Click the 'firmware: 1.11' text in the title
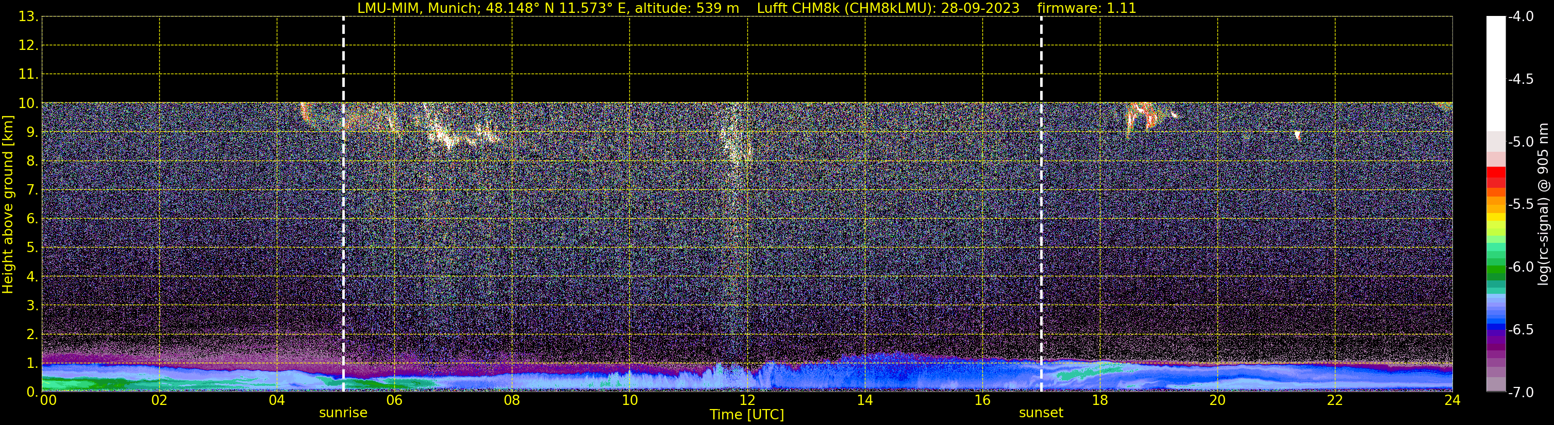The height and width of the screenshot is (425, 1554). [1087, 8]
